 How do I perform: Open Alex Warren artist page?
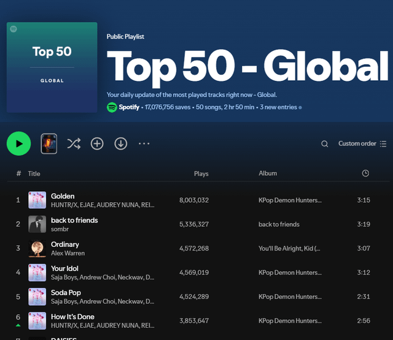point(68,253)
